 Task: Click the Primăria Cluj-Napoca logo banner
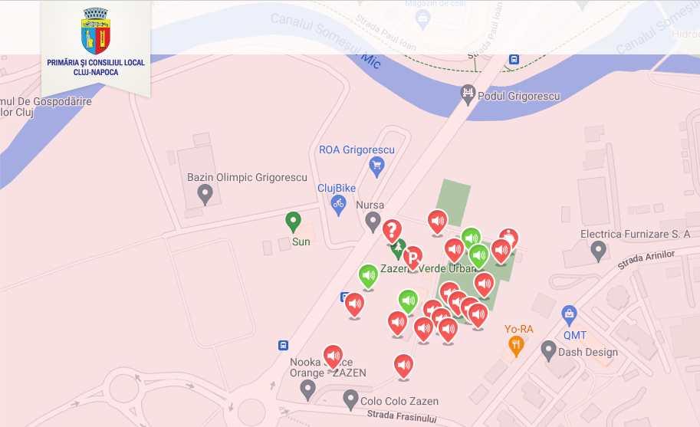tap(96, 48)
